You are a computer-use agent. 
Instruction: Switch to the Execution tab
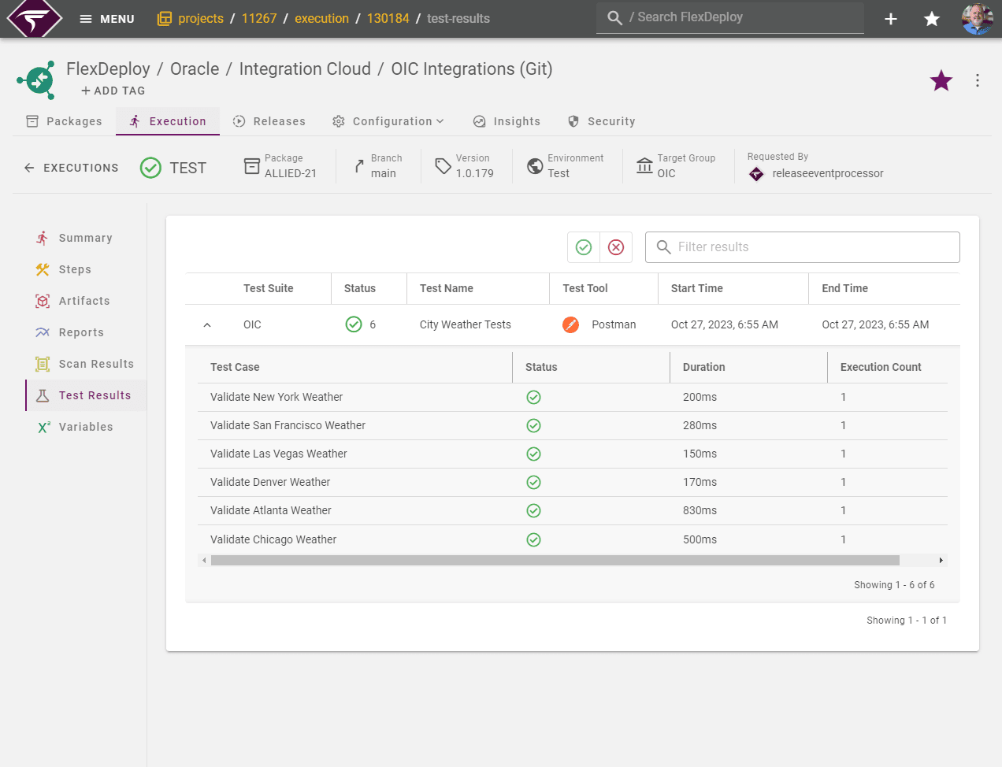pyautogui.click(x=168, y=121)
